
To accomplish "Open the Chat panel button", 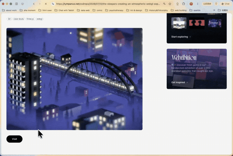I will tap(226, 4).
